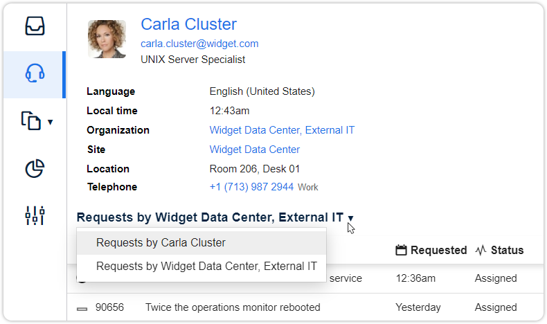Choose Requests by Widget Data Center, External IT option
Image resolution: width=547 pixels, height=324 pixels.
206,266
